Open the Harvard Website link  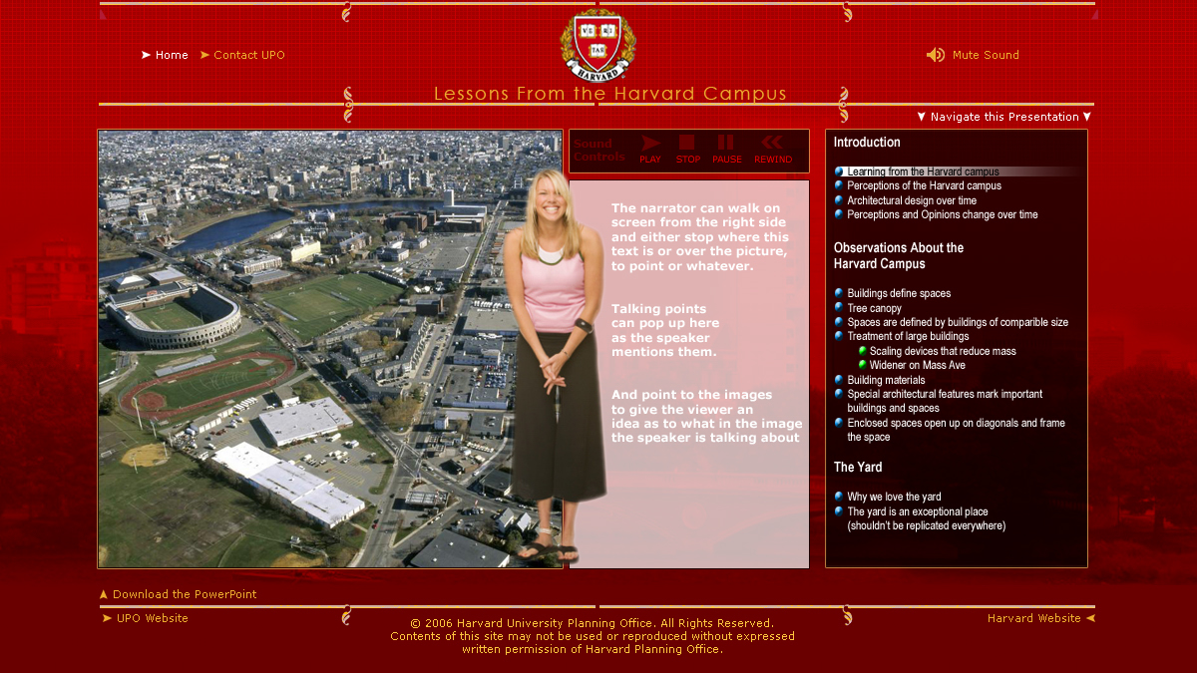pyautogui.click(x=1034, y=618)
